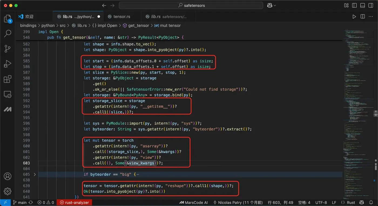
Task: Click the 行 603, 列 49 cursor position
Action: coord(280,202)
